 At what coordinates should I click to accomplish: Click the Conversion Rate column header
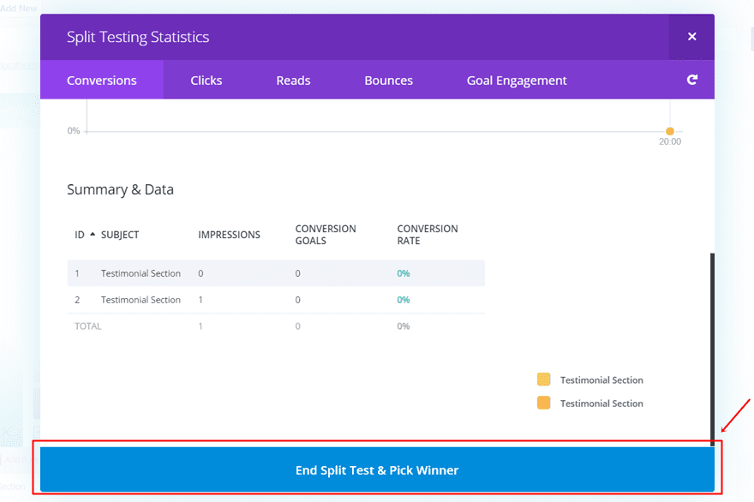pyautogui.click(x=428, y=235)
